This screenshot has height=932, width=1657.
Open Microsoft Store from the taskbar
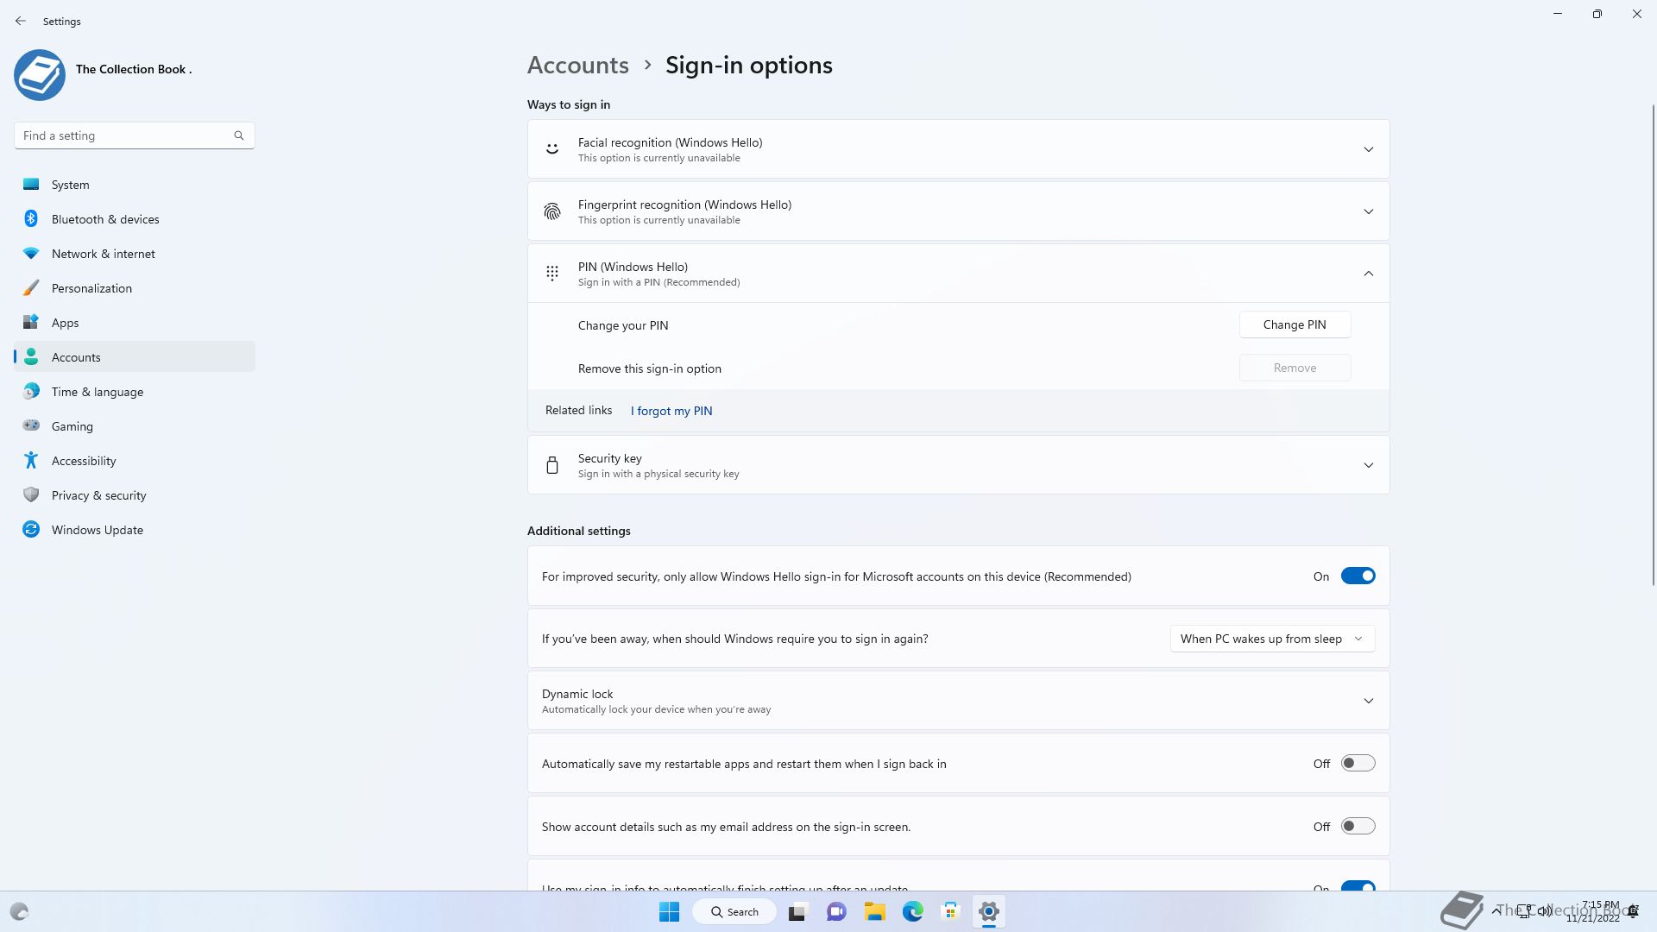(950, 911)
